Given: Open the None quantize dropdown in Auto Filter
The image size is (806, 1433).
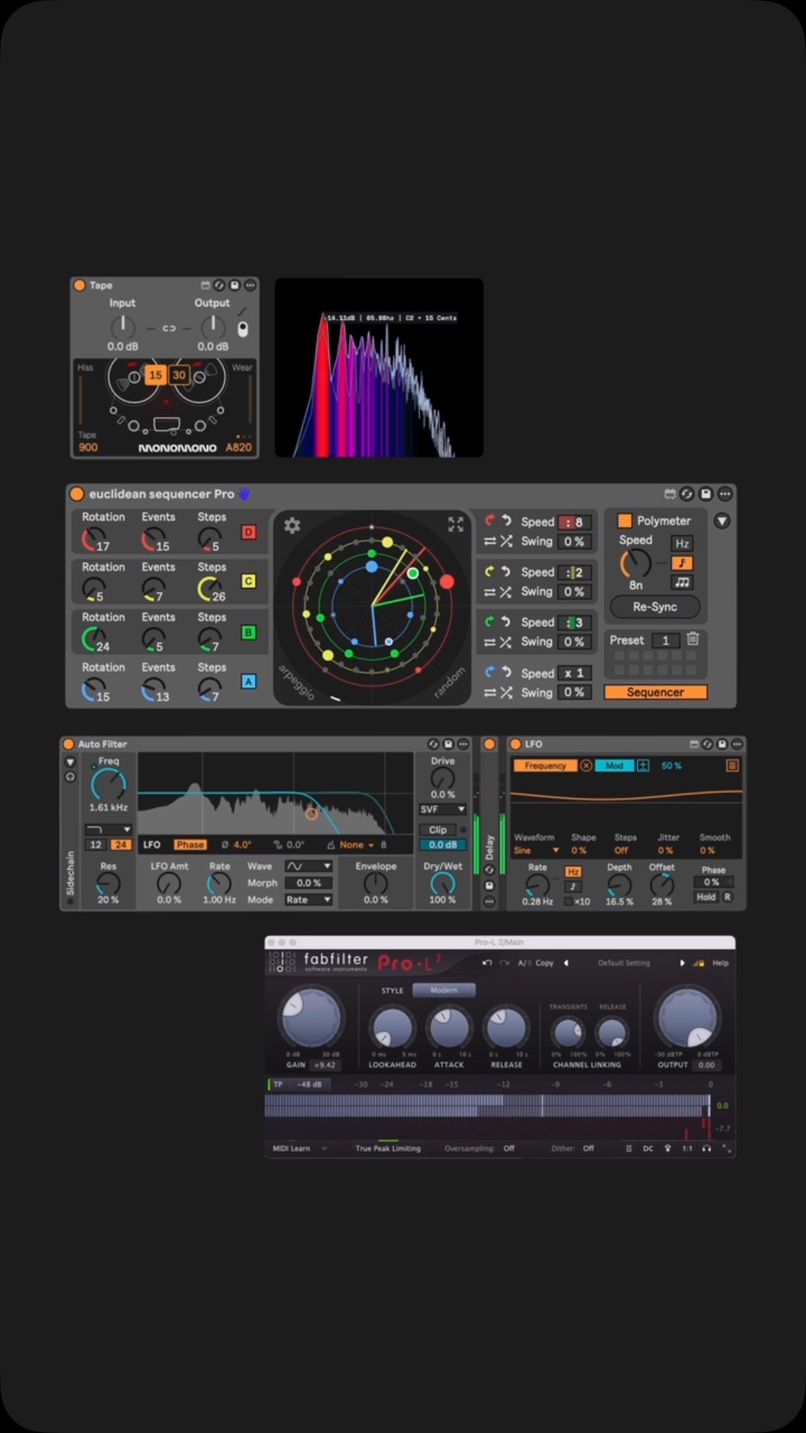Looking at the screenshot, I should coord(356,845).
